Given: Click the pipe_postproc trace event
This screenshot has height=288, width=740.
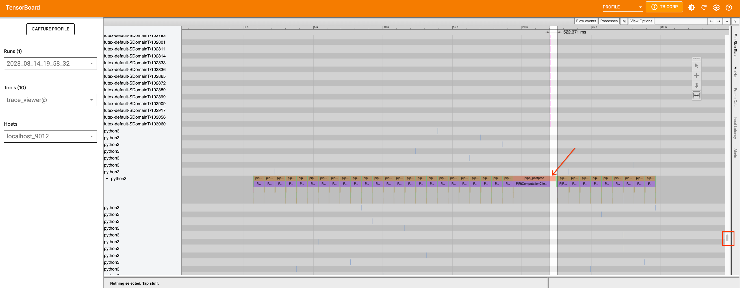Looking at the screenshot, I should click(x=534, y=178).
